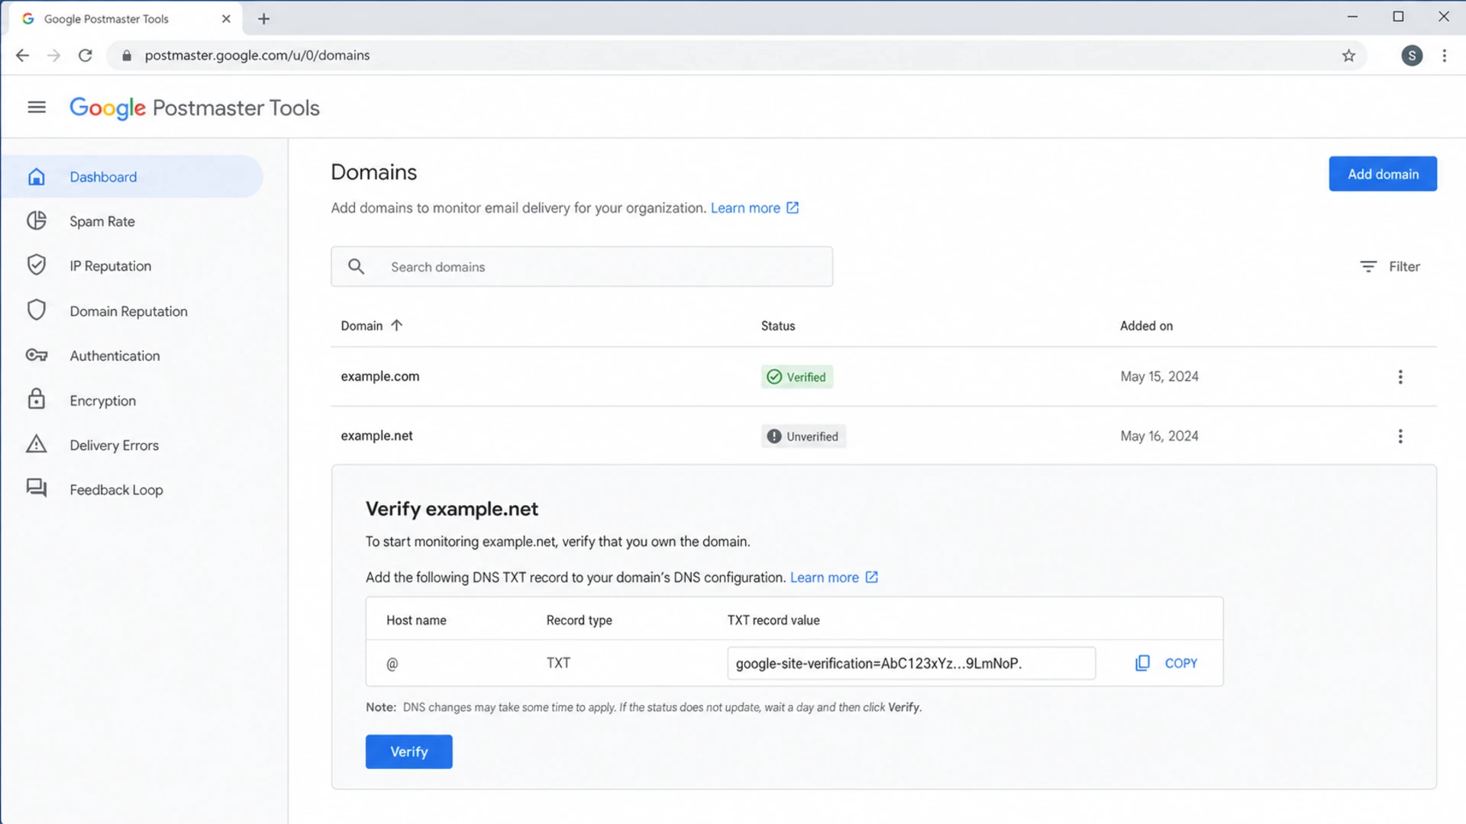Click the Add domain button
Viewport: 1466px width, 824px height.
(1383, 174)
